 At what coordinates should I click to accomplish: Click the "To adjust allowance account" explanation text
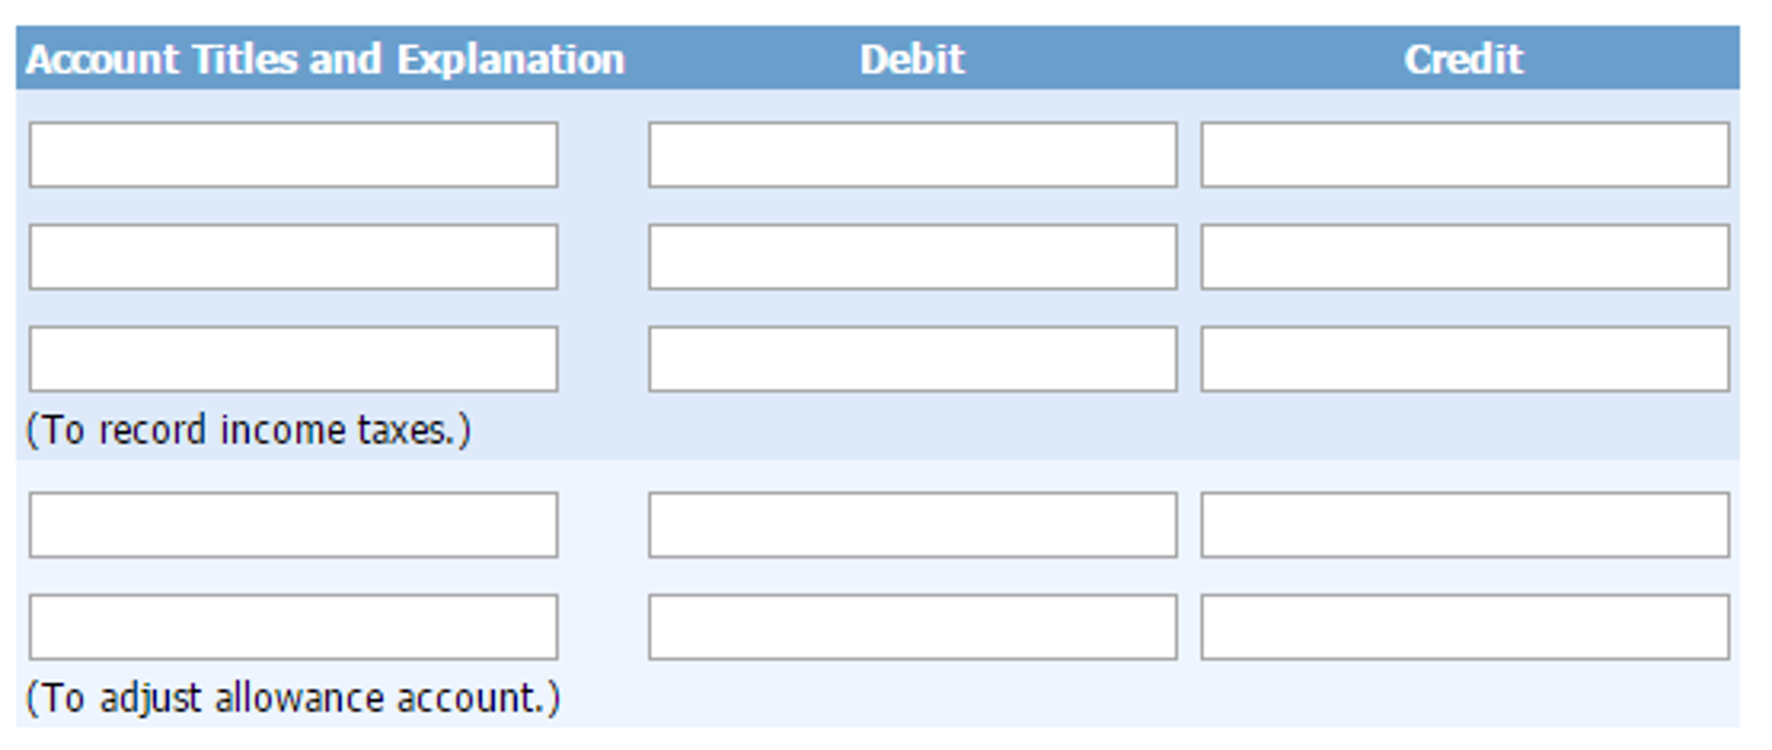[x=293, y=699]
